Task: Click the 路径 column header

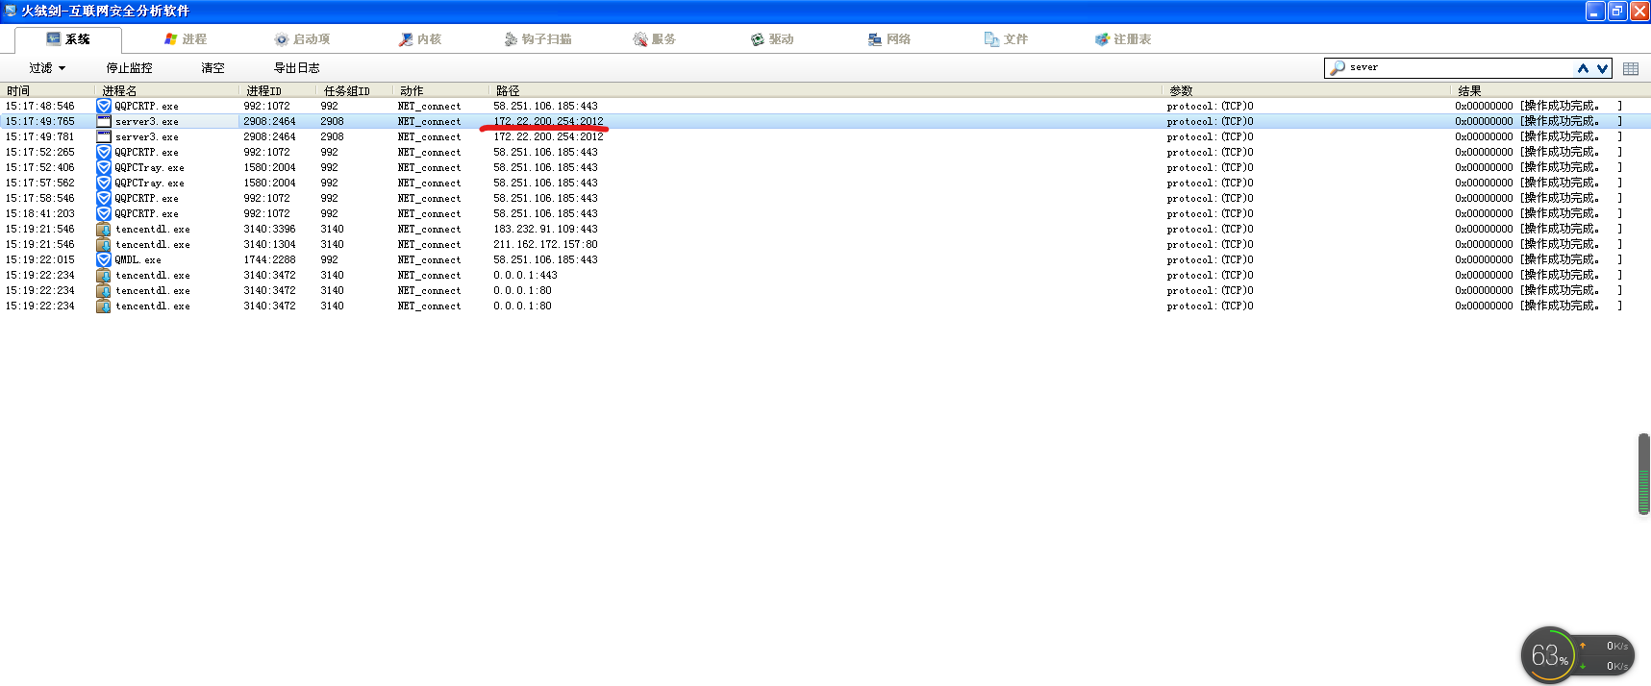Action: click(x=826, y=90)
